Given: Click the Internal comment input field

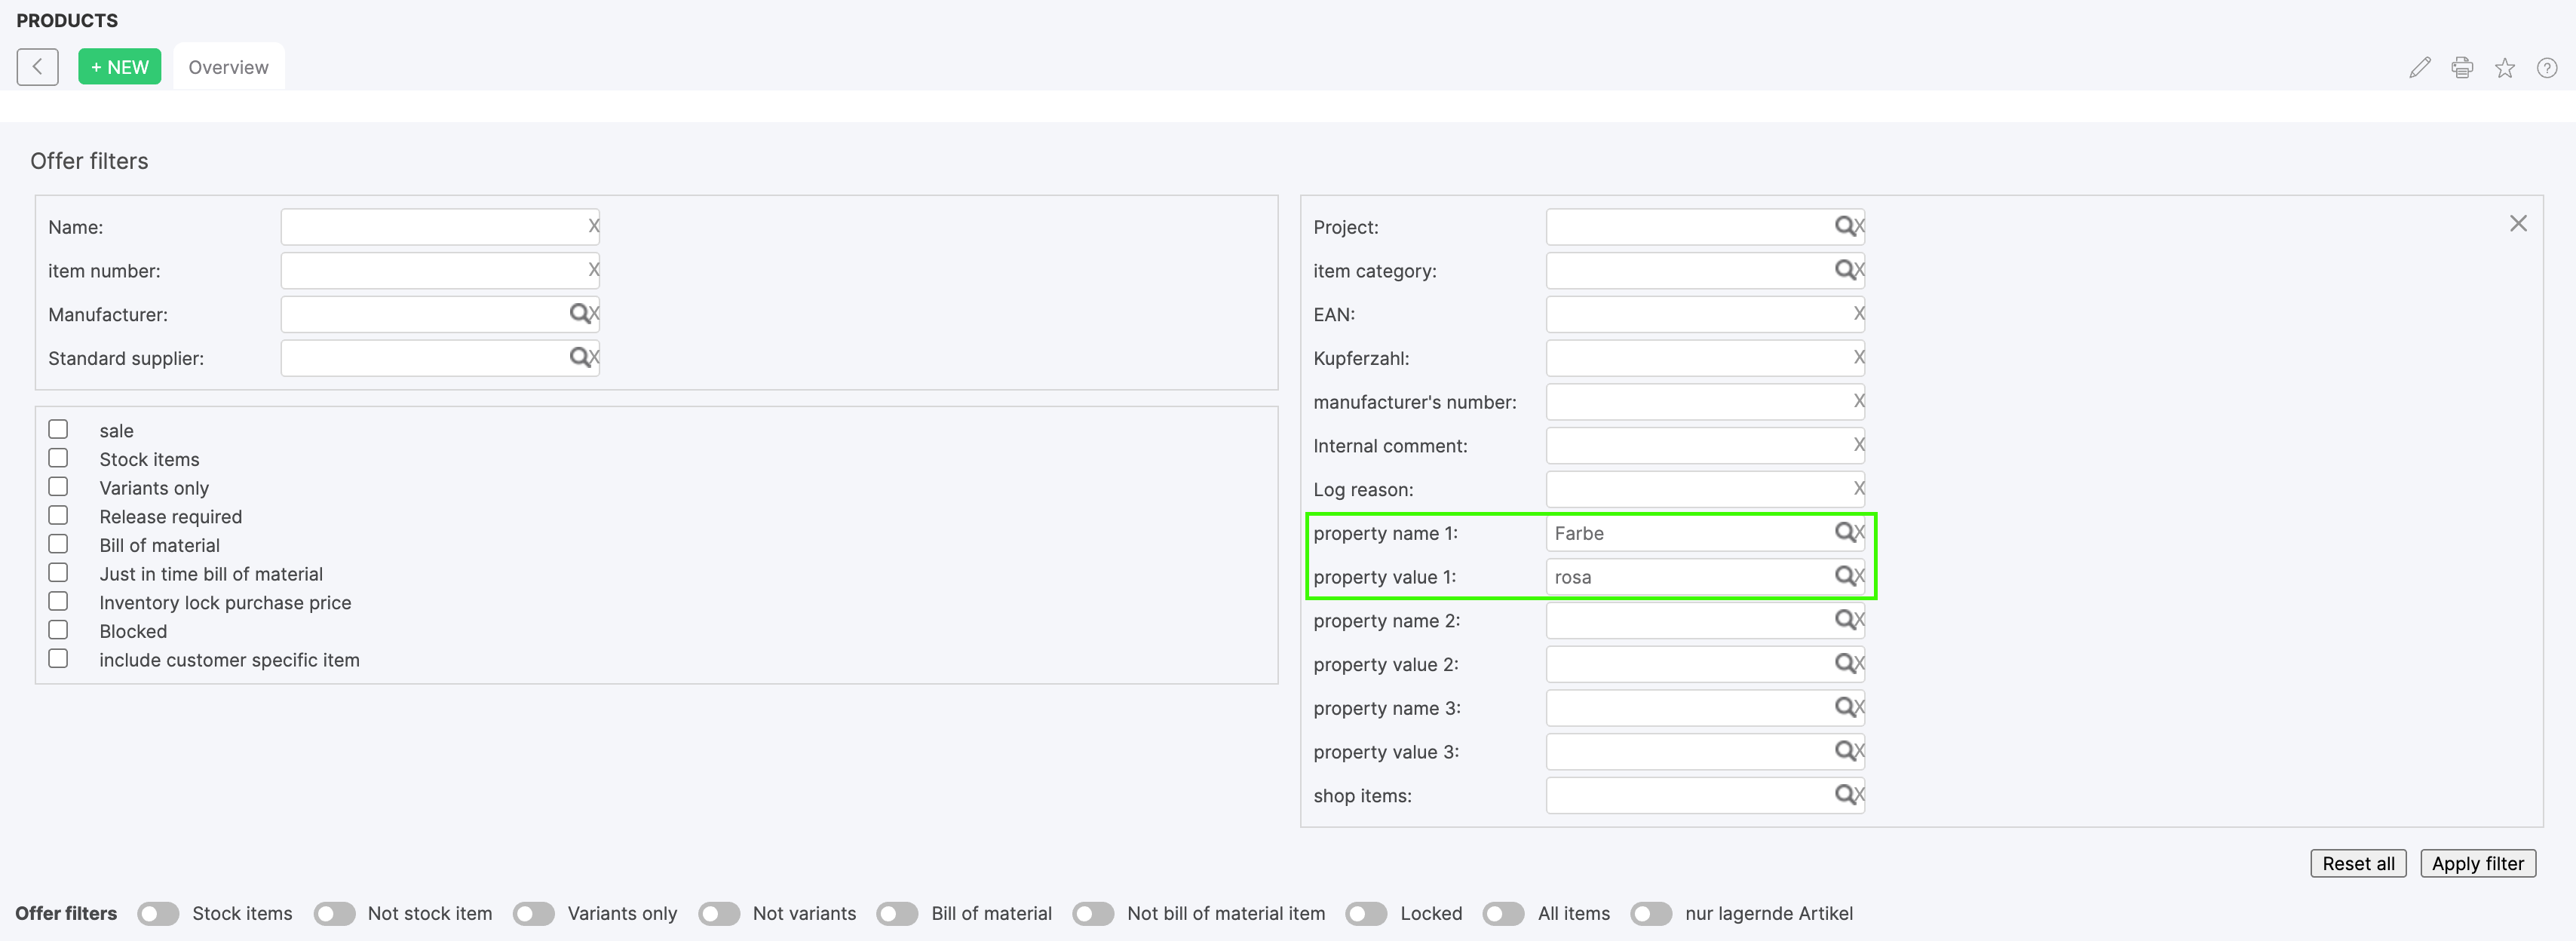Looking at the screenshot, I should click(x=1705, y=445).
